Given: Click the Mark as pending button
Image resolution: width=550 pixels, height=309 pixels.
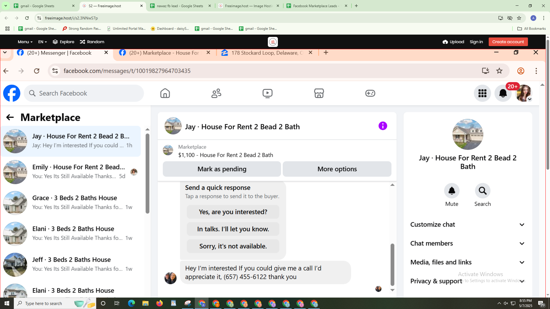Looking at the screenshot, I should click(x=222, y=169).
